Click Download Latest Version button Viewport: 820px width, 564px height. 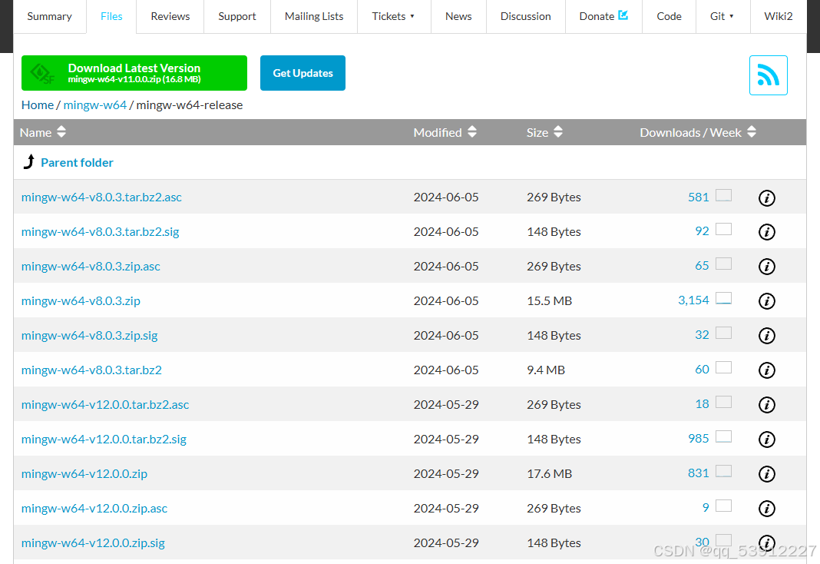[x=134, y=73]
